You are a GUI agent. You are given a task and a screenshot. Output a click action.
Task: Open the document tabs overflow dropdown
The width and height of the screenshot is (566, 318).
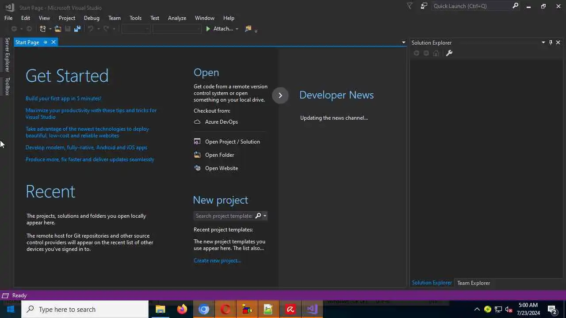pyautogui.click(x=403, y=42)
